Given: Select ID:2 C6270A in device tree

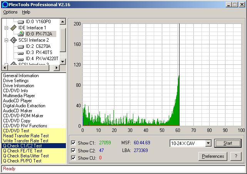Looking at the screenshot, I should coord(38,46).
